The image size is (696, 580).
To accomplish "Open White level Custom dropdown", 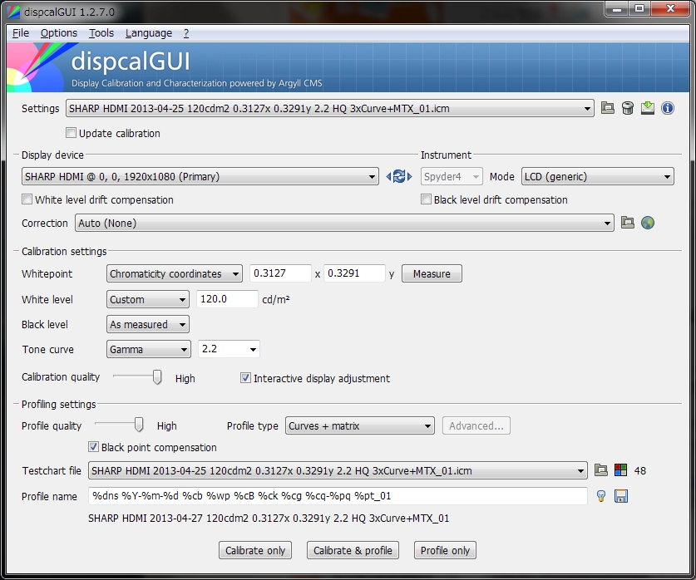I will (148, 299).
